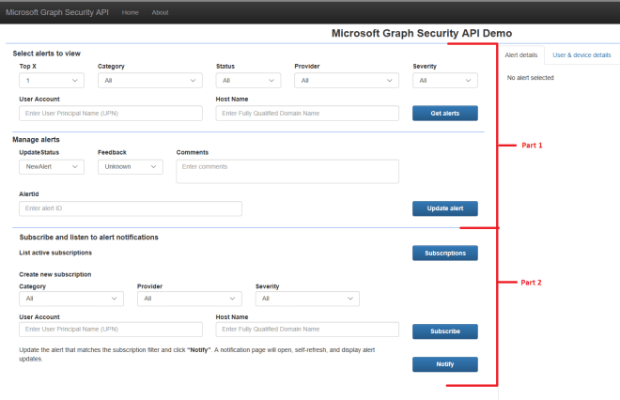620x400 pixels.
Task: Click the 'Manage alerts' heading
Action: click(x=36, y=140)
